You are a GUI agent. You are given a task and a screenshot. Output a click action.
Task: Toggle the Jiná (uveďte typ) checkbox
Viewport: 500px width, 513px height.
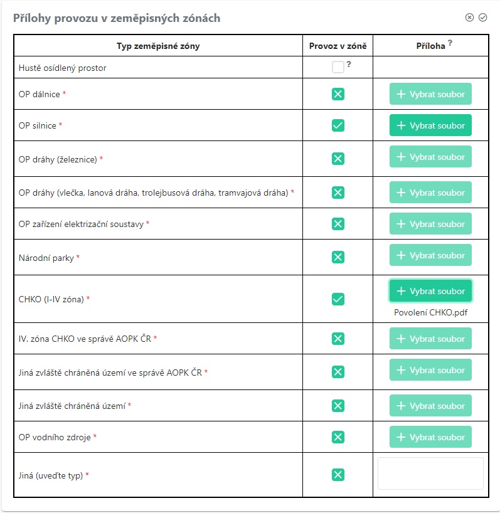click(338, 475)
